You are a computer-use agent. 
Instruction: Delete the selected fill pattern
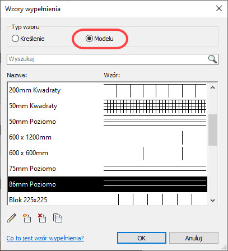click(x=42, y=218)
